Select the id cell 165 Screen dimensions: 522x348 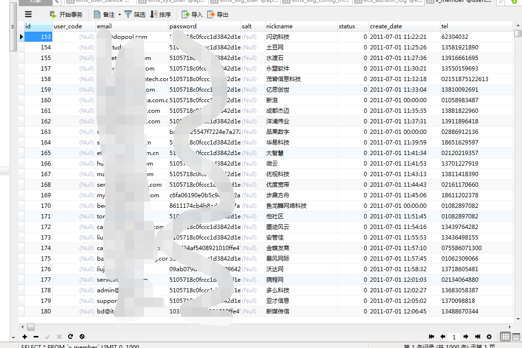coord(38,153)
